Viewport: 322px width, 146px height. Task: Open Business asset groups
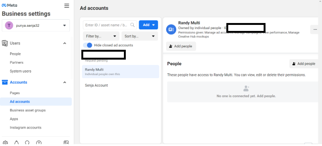coord(28,110)
